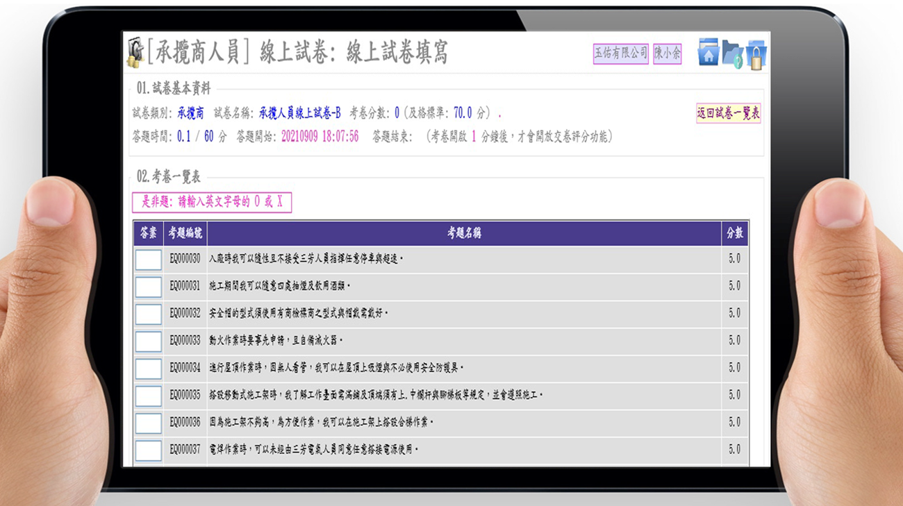The height and width of the screenshot is (506, 903).
Task: Click the 答案 column header
Action: click(x=148, y=233)
